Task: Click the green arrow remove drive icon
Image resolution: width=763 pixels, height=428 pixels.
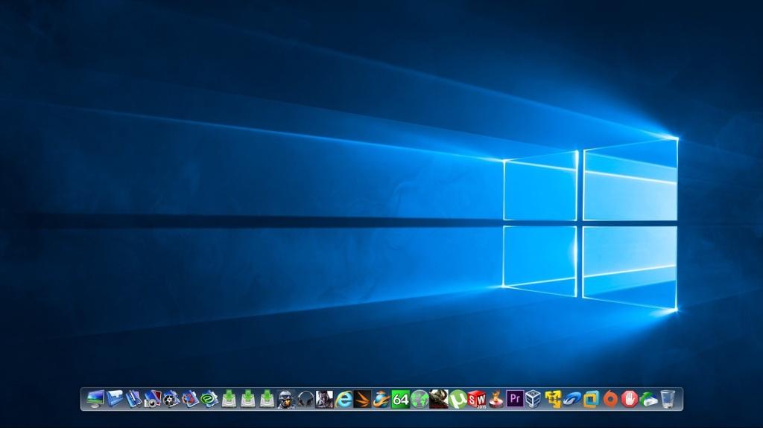Action: point(649,399)
